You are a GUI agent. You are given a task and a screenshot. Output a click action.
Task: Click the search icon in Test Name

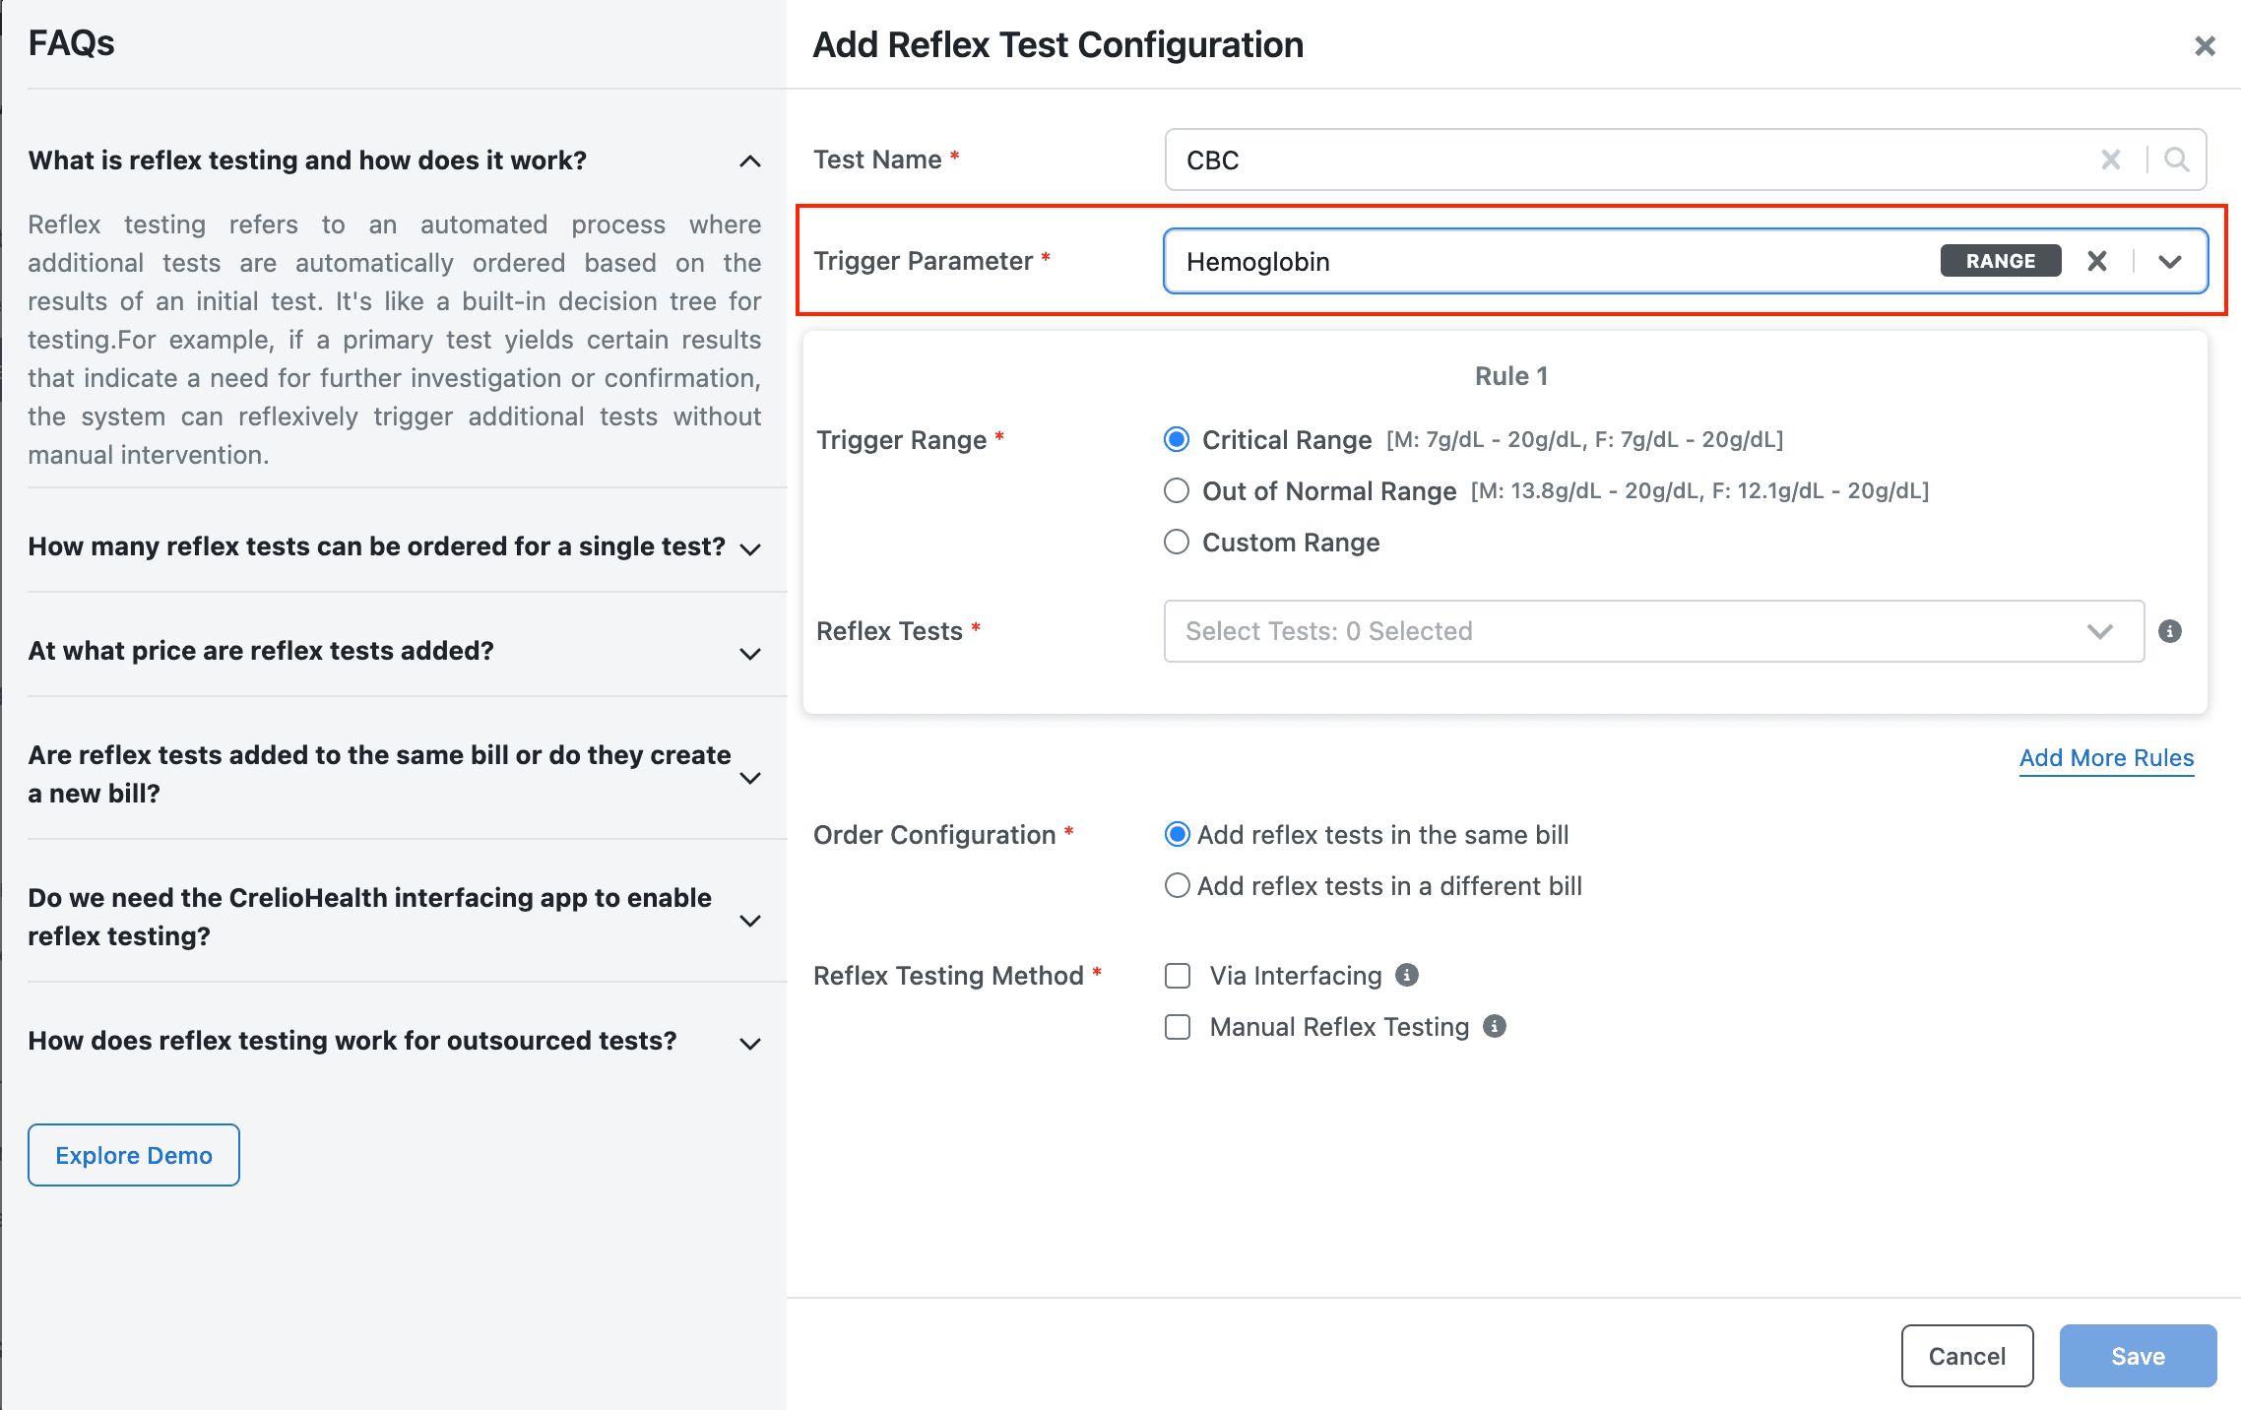pos(2176,160)
